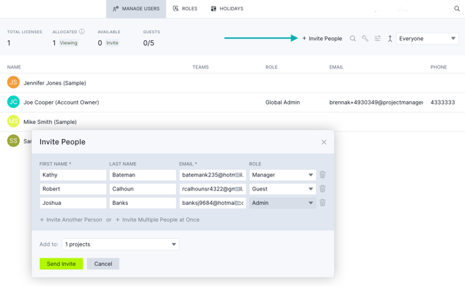This screenshot has height=286, width=465.
Task: Click the JC avatar for Joe Cooper
Action: 13,102
